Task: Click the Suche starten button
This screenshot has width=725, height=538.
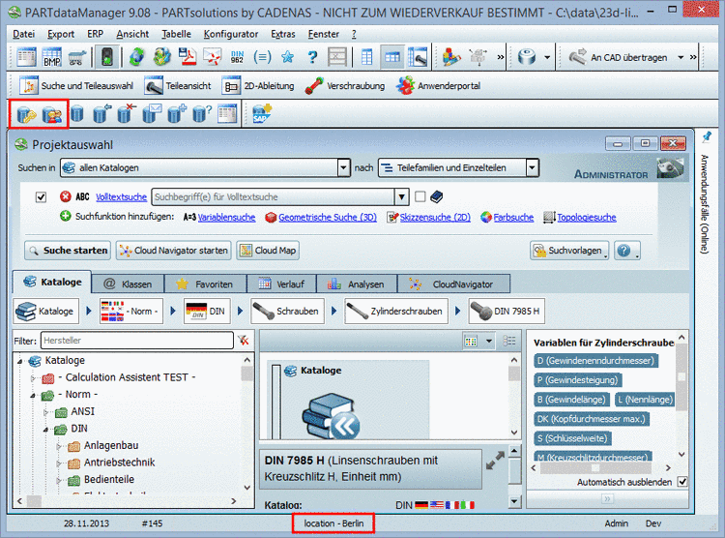Action: pos(68,251)
